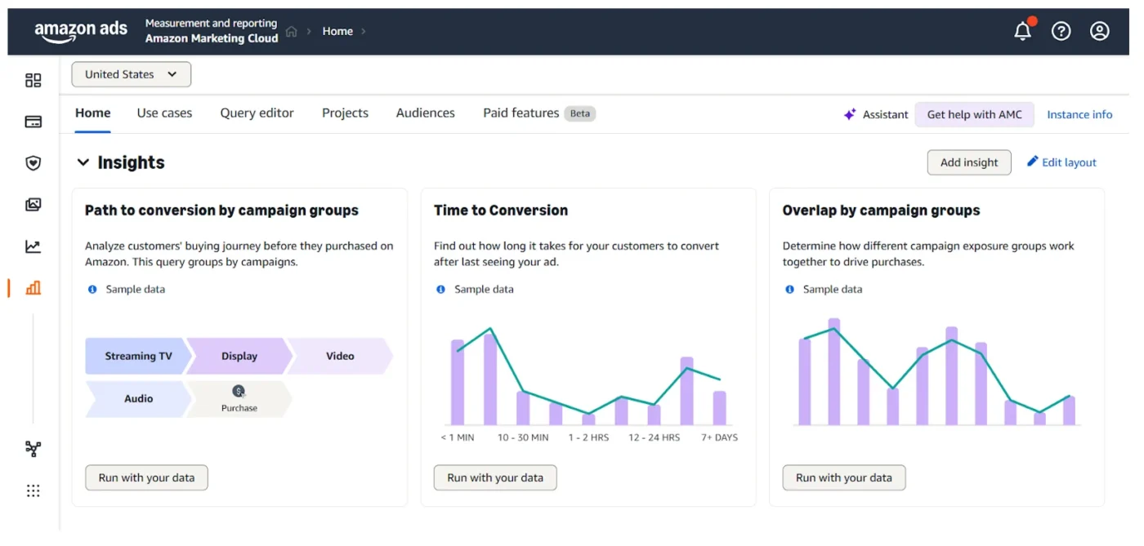Click the Sample data info icon under Time to Conversion
This screenshot has height=546, width=1144.
440,289
